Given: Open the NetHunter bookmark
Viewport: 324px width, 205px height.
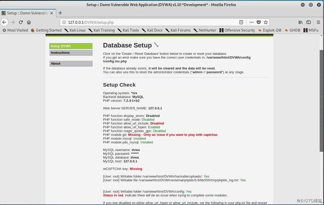Looking at the screenshot, I should 205,30.
